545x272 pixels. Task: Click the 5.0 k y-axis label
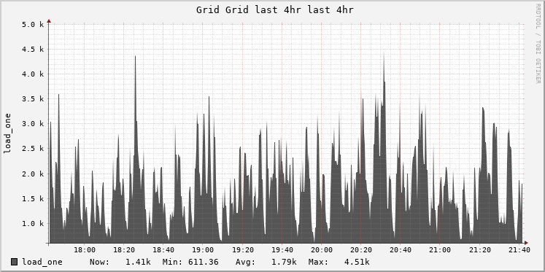33,24
